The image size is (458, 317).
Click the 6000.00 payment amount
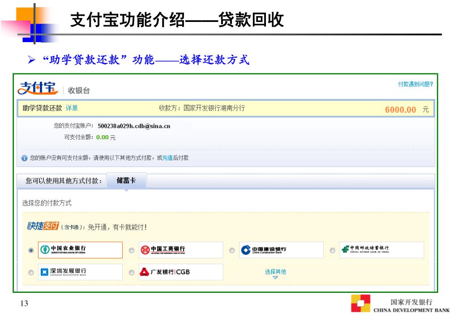click(400, 110)
